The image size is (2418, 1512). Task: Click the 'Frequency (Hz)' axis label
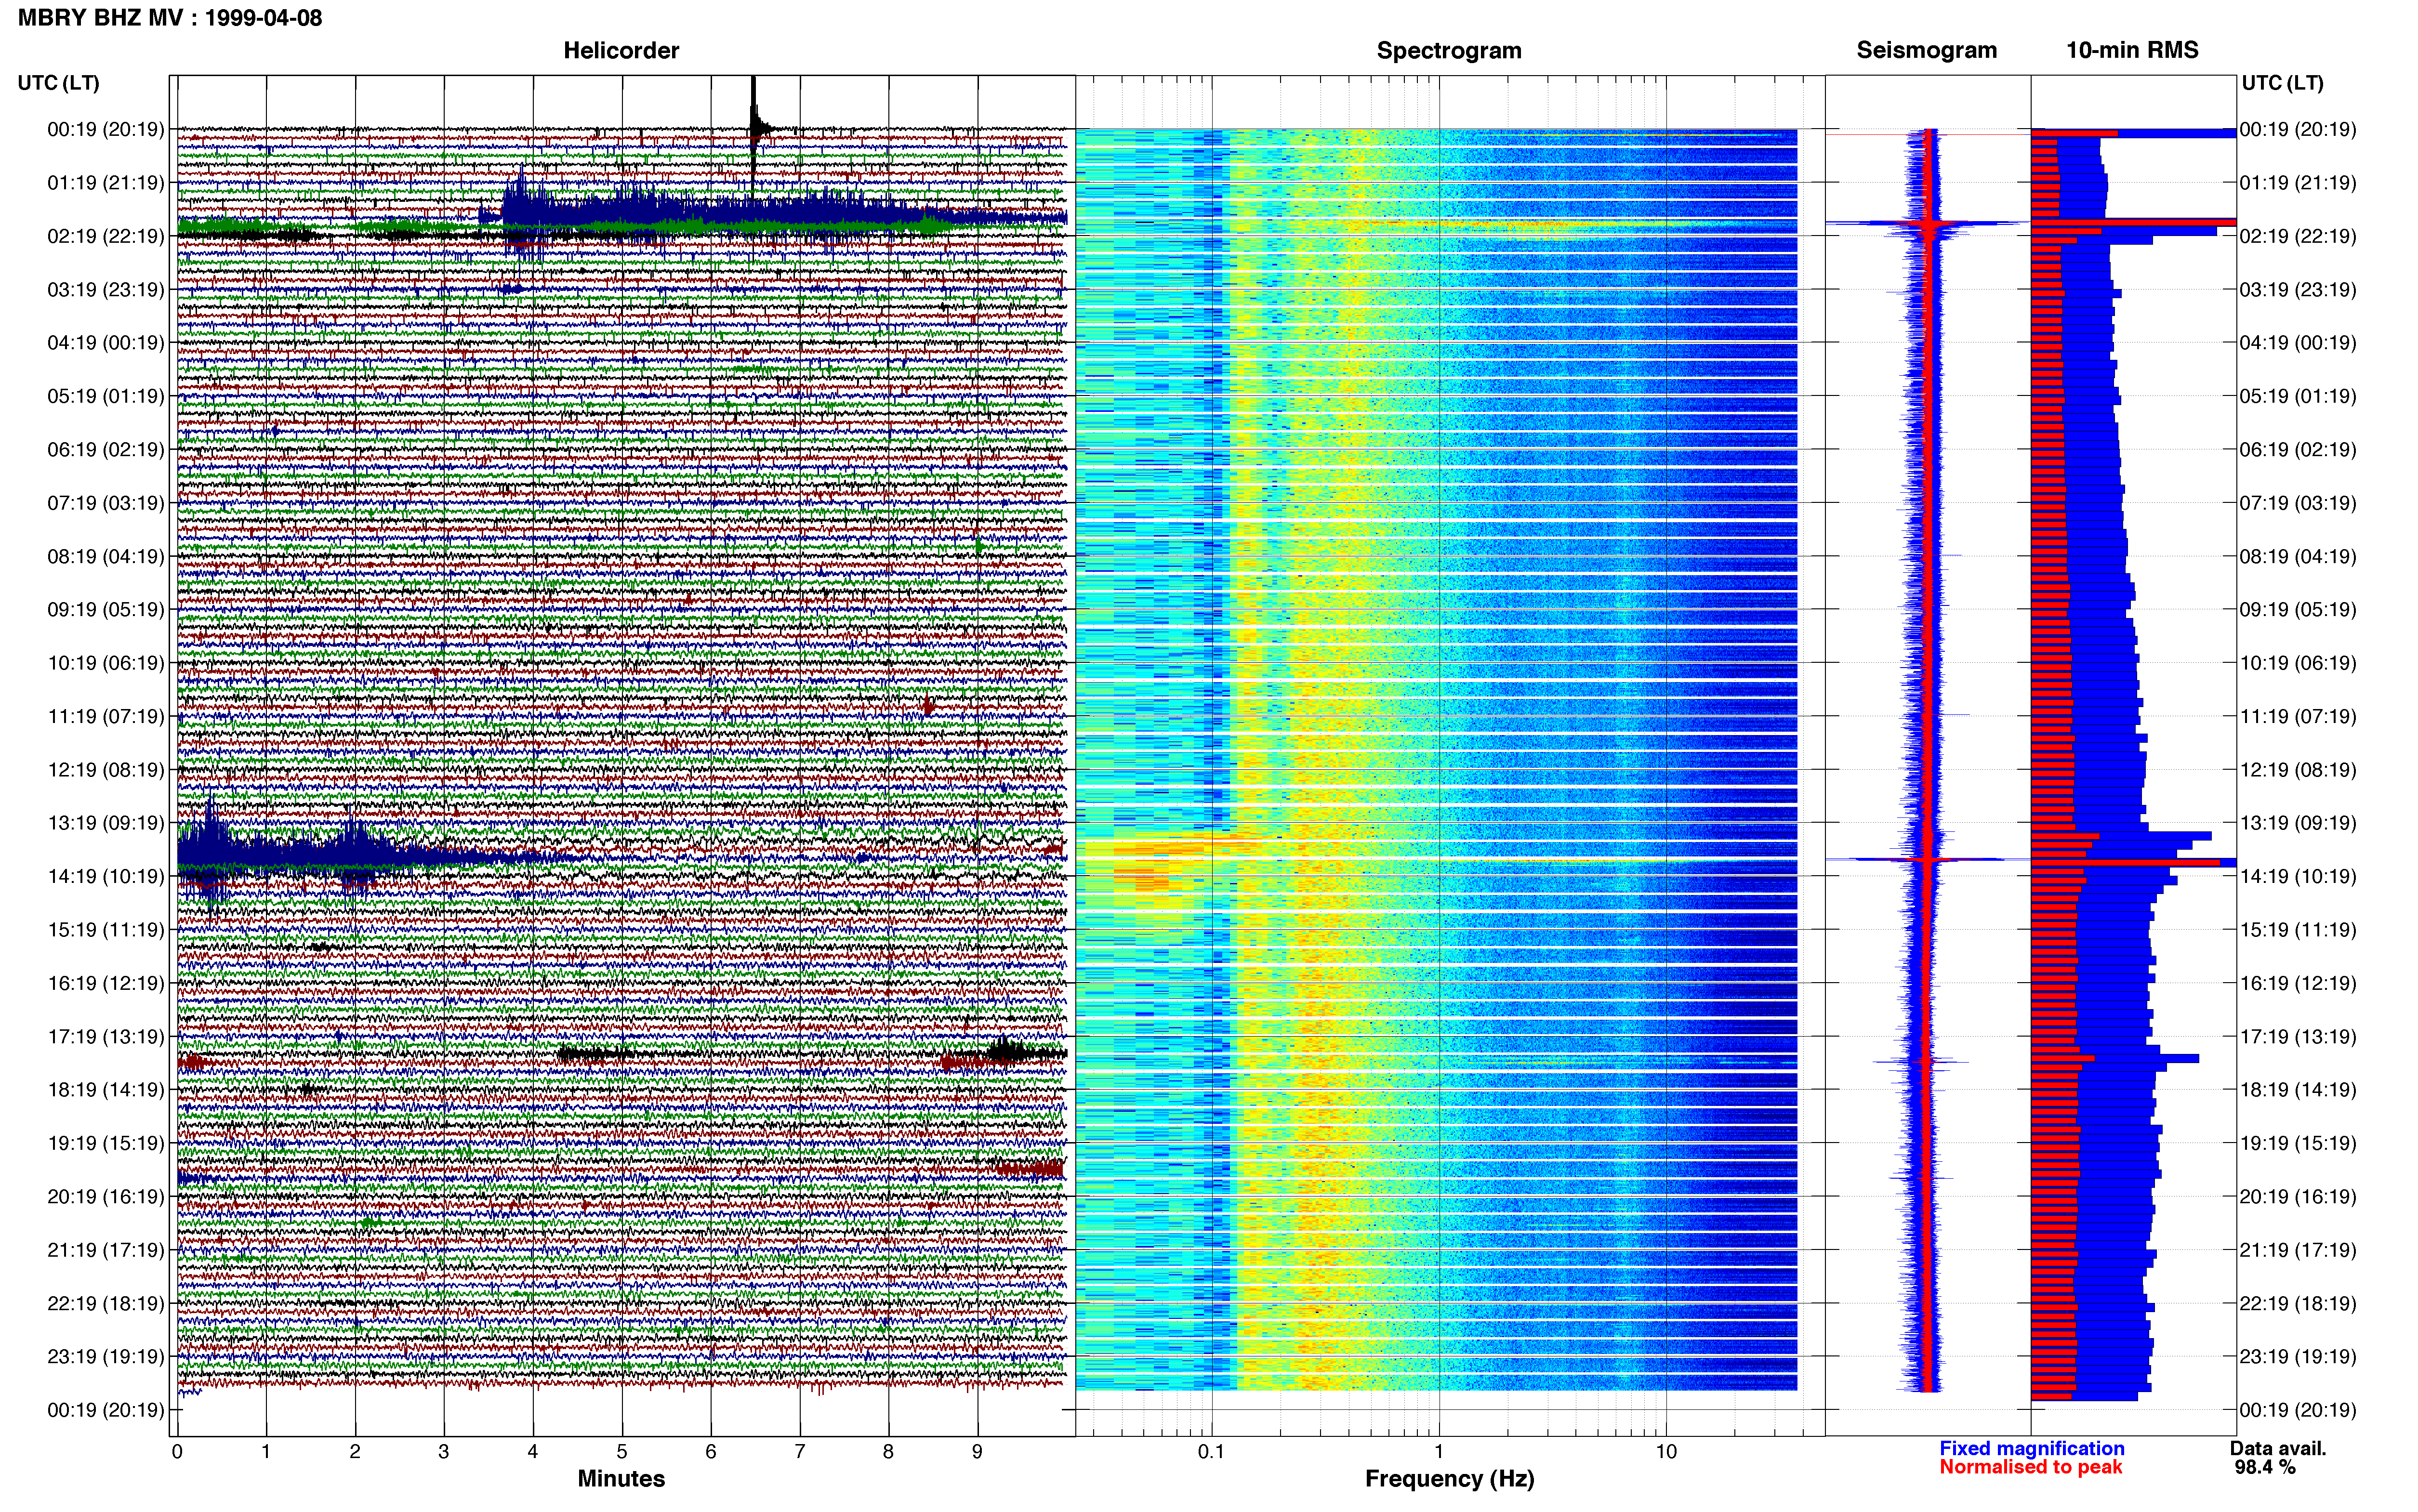(x=1449, y=1478)
